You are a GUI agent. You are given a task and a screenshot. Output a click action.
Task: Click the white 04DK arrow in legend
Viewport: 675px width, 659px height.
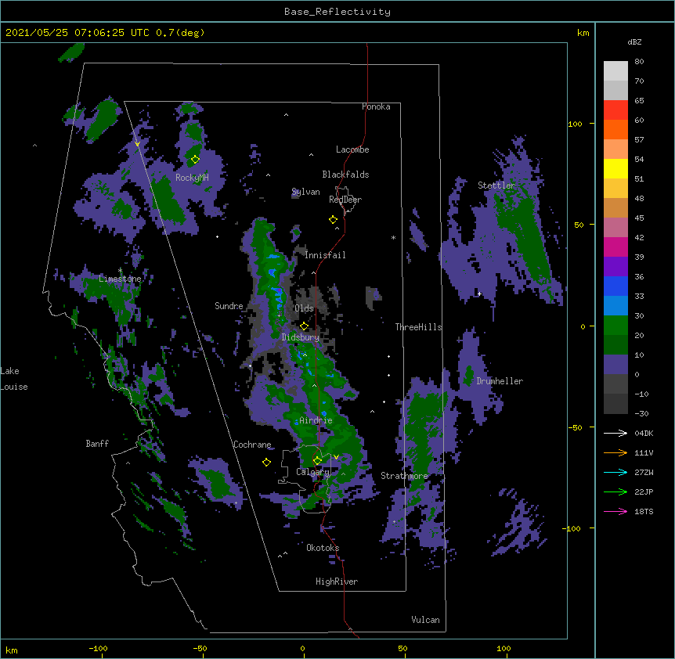coord(615,433)
